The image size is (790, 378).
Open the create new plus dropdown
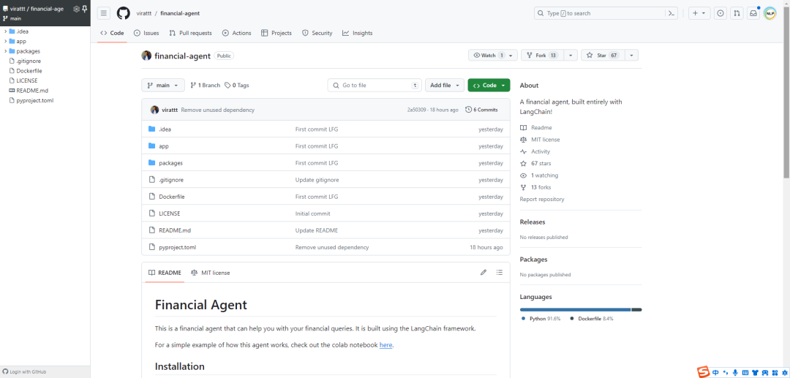point(699,14)
